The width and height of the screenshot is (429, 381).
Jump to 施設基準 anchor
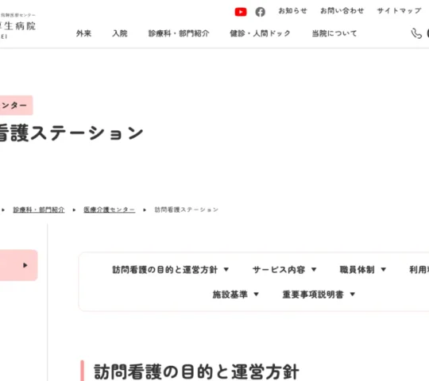235,294
